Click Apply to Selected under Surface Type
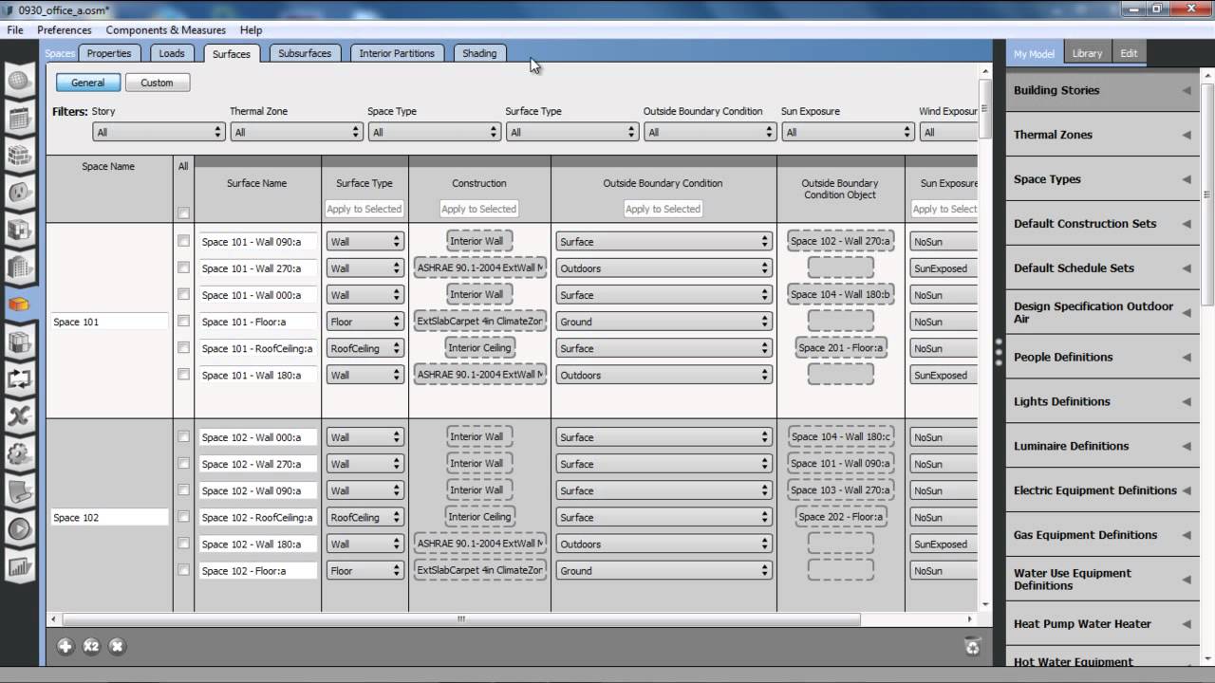Screen dimensions: 1215x683 (x=364, y=209)
